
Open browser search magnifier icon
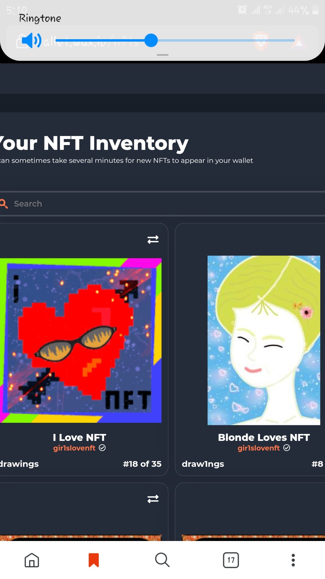(x=162, y=560)
